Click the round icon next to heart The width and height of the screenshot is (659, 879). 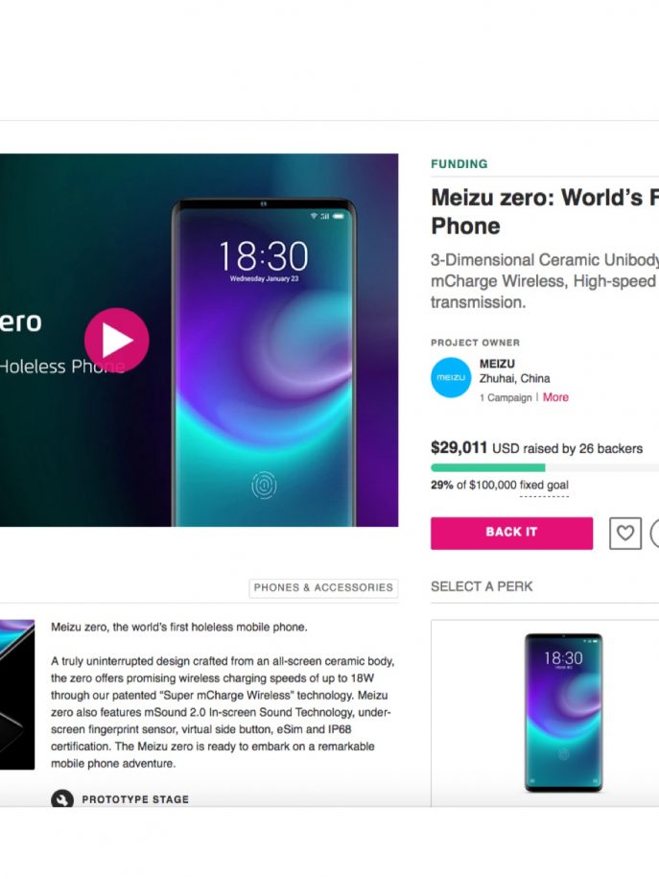654,533
